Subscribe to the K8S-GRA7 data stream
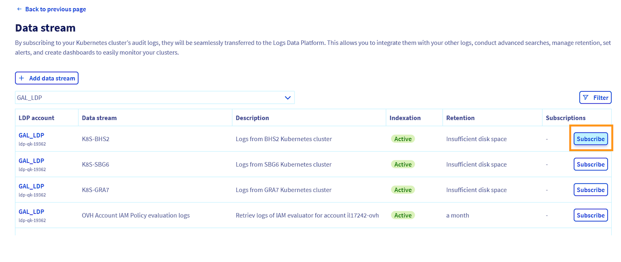 point(590,190)
